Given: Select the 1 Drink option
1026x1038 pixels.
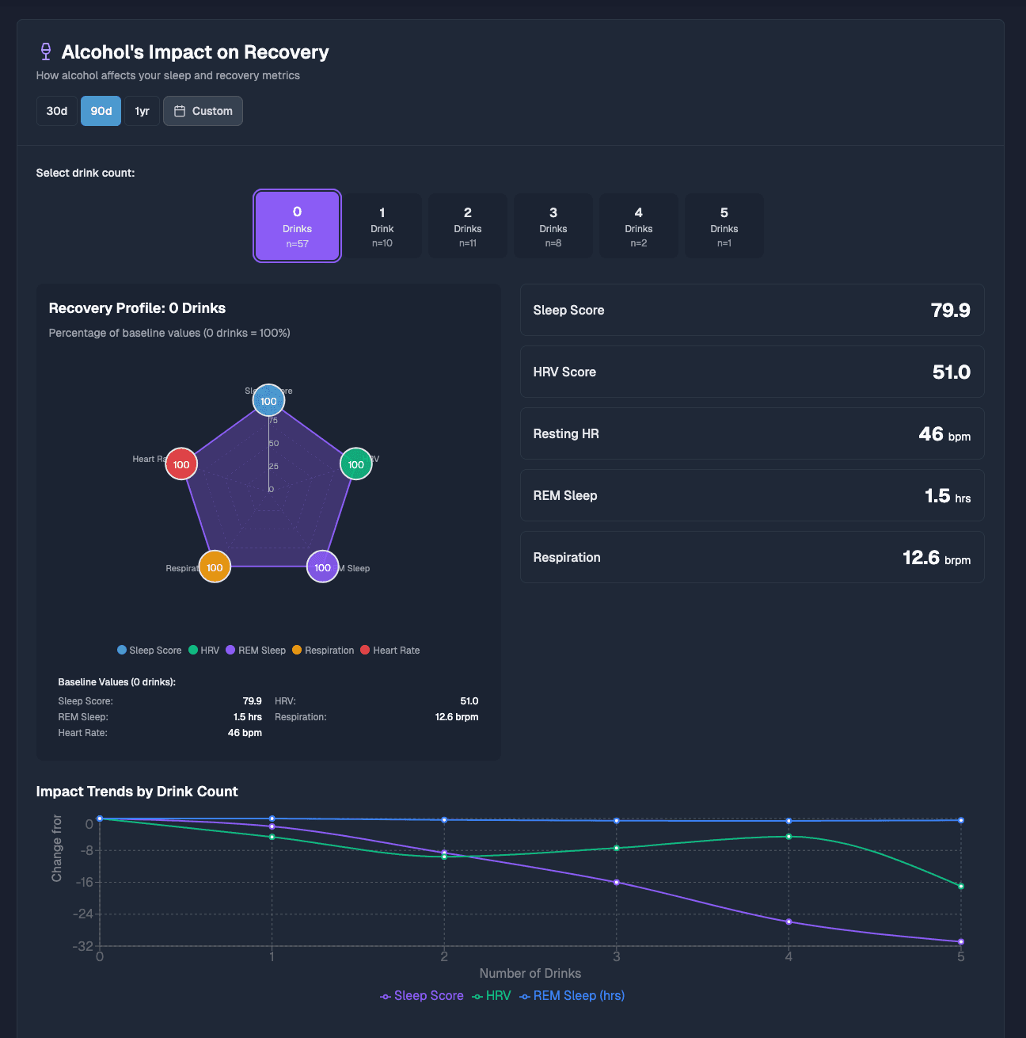Looking at the screenshot, I should coord(382,226).
